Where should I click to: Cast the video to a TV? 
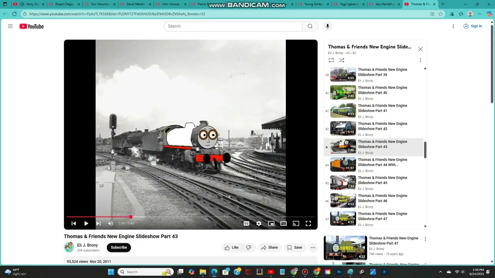[296, 224]
